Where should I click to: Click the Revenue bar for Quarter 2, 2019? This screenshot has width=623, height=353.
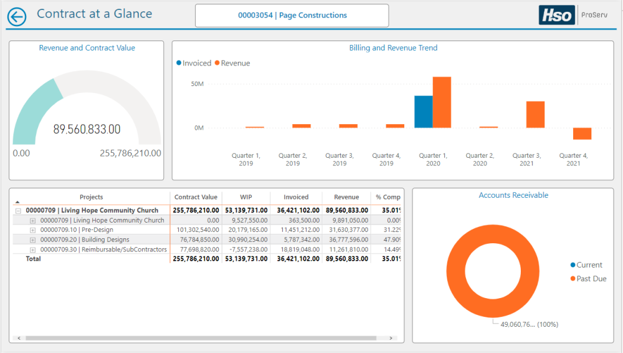tap(302, 126)
